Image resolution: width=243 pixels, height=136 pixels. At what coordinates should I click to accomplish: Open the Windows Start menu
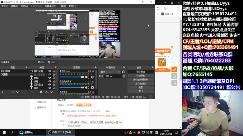(4, 132)
